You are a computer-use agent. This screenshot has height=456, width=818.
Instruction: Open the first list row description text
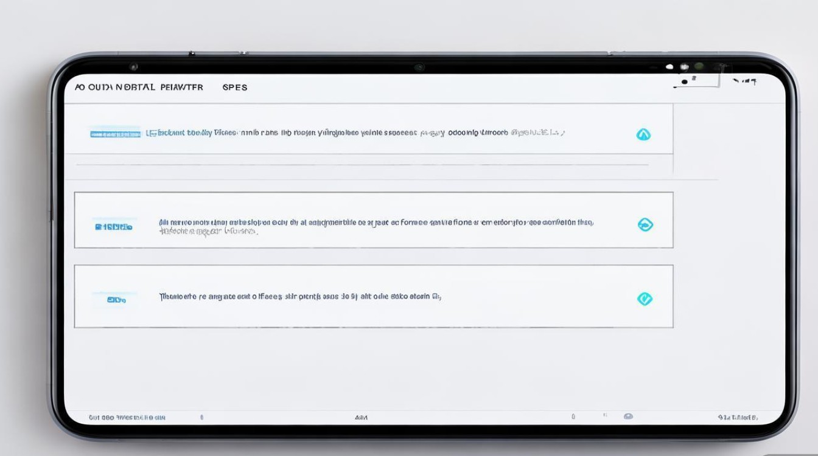tap(356, 133)
